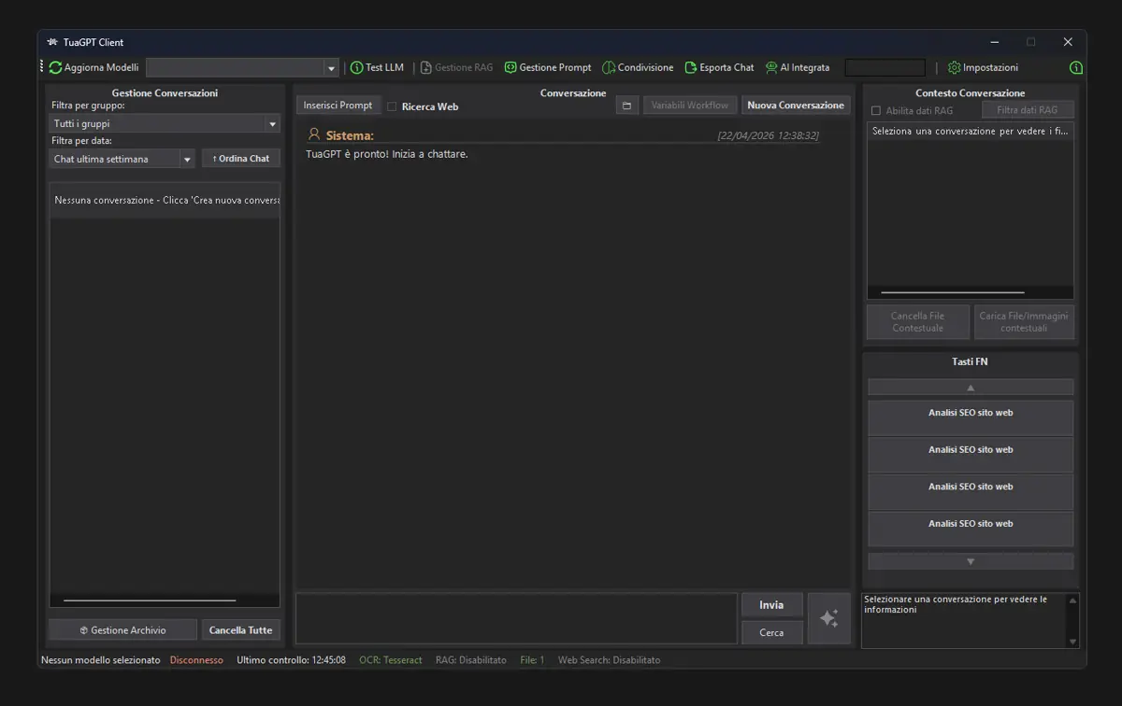
Task: Click the info box scrollbar up arrow
Action: tap(1072, 600)
